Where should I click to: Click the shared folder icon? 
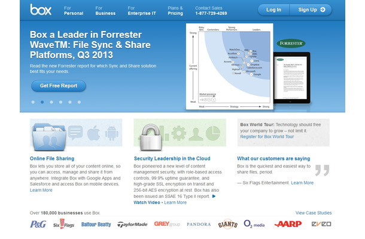49,137
